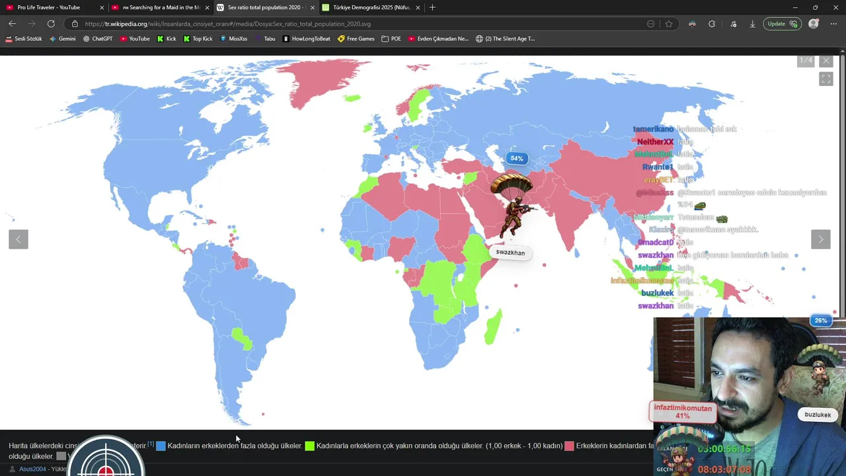Open the MissXss bookmark

pyautogui.click(x=233, y=38)
